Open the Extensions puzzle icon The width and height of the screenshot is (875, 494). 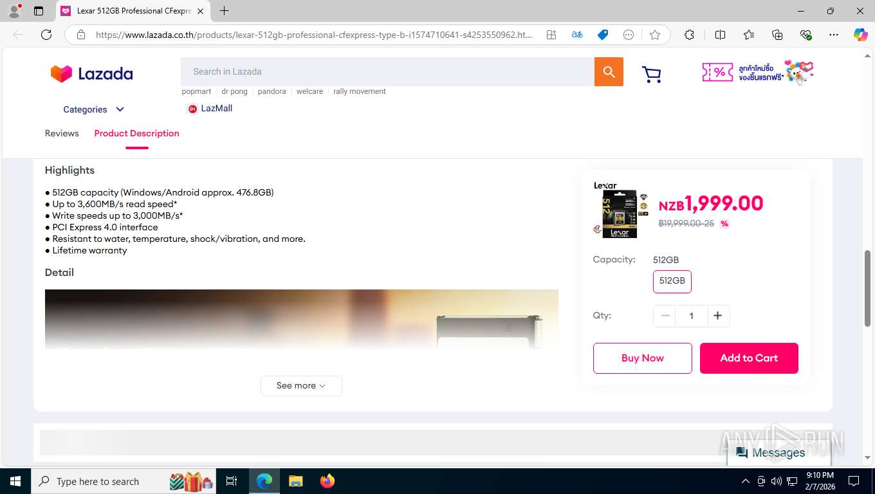pyautogui.click(x=689, y=35)
